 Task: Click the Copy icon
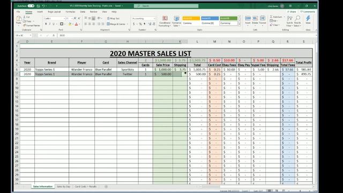24,21
